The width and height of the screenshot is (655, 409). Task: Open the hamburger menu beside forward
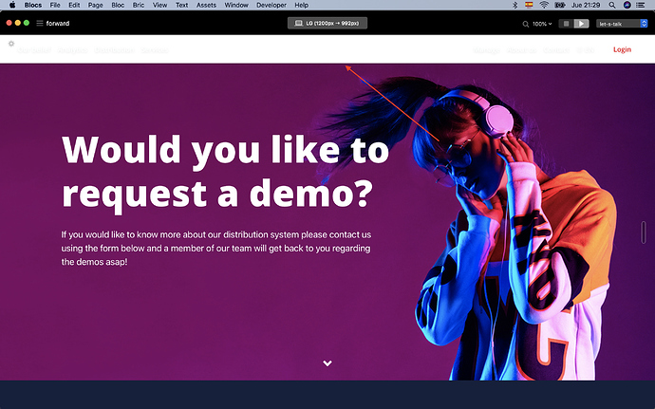click(x=40, y=23)
